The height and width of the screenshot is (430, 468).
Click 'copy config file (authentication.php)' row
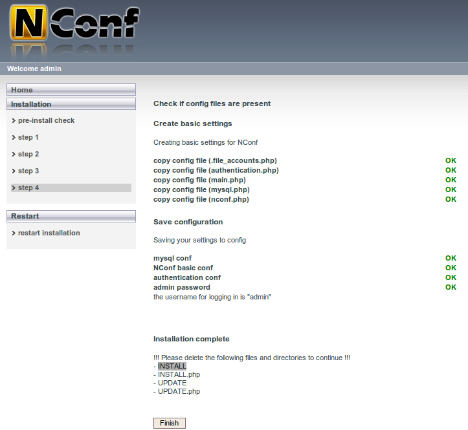[x=216, y=170]
